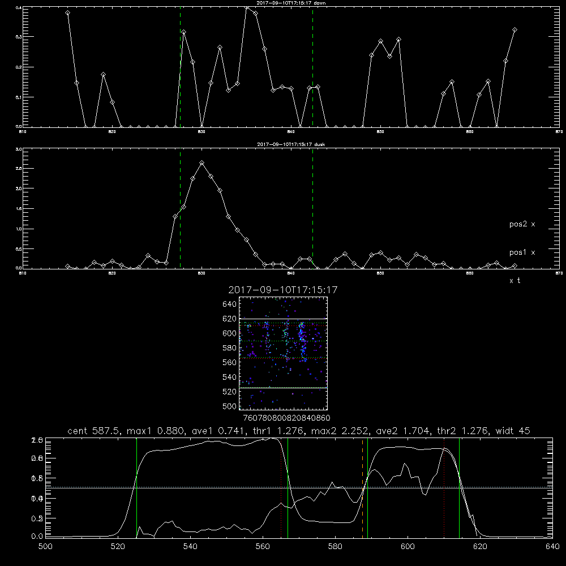Click the upper solid white line in spectrogram

(x=284, y=319)
